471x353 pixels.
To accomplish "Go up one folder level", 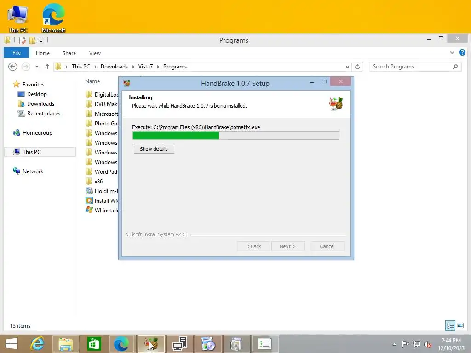I will click(x=47, y=67).
